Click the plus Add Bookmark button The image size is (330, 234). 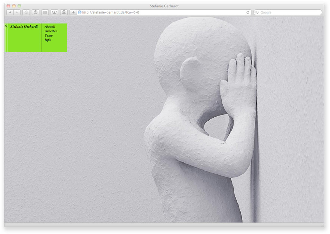tap(73, 12)
